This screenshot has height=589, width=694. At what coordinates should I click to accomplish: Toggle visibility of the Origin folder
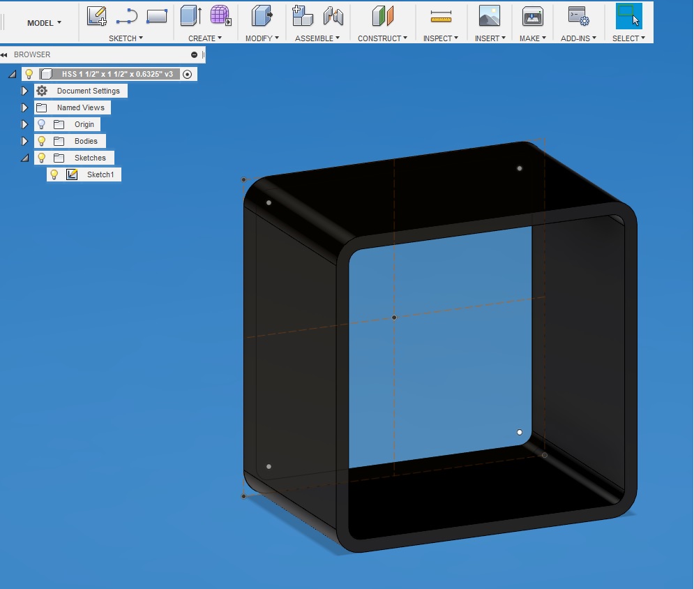42,124
